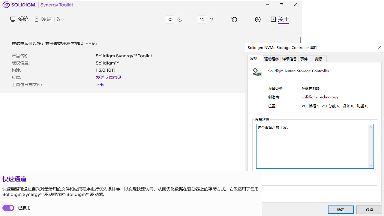
Task: Open the 系统 (System) tab
Action: coord(19,19)
